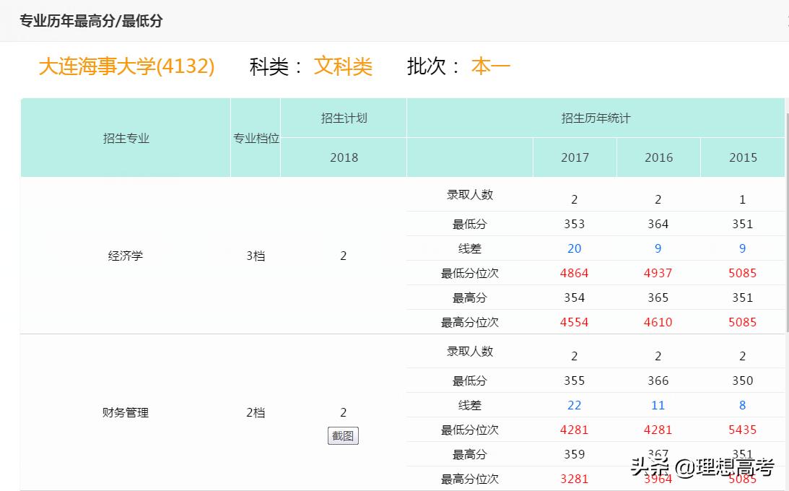Open the 线差 value 20 for 经济学
Screen dimensions: 789x491
[574, 248]
